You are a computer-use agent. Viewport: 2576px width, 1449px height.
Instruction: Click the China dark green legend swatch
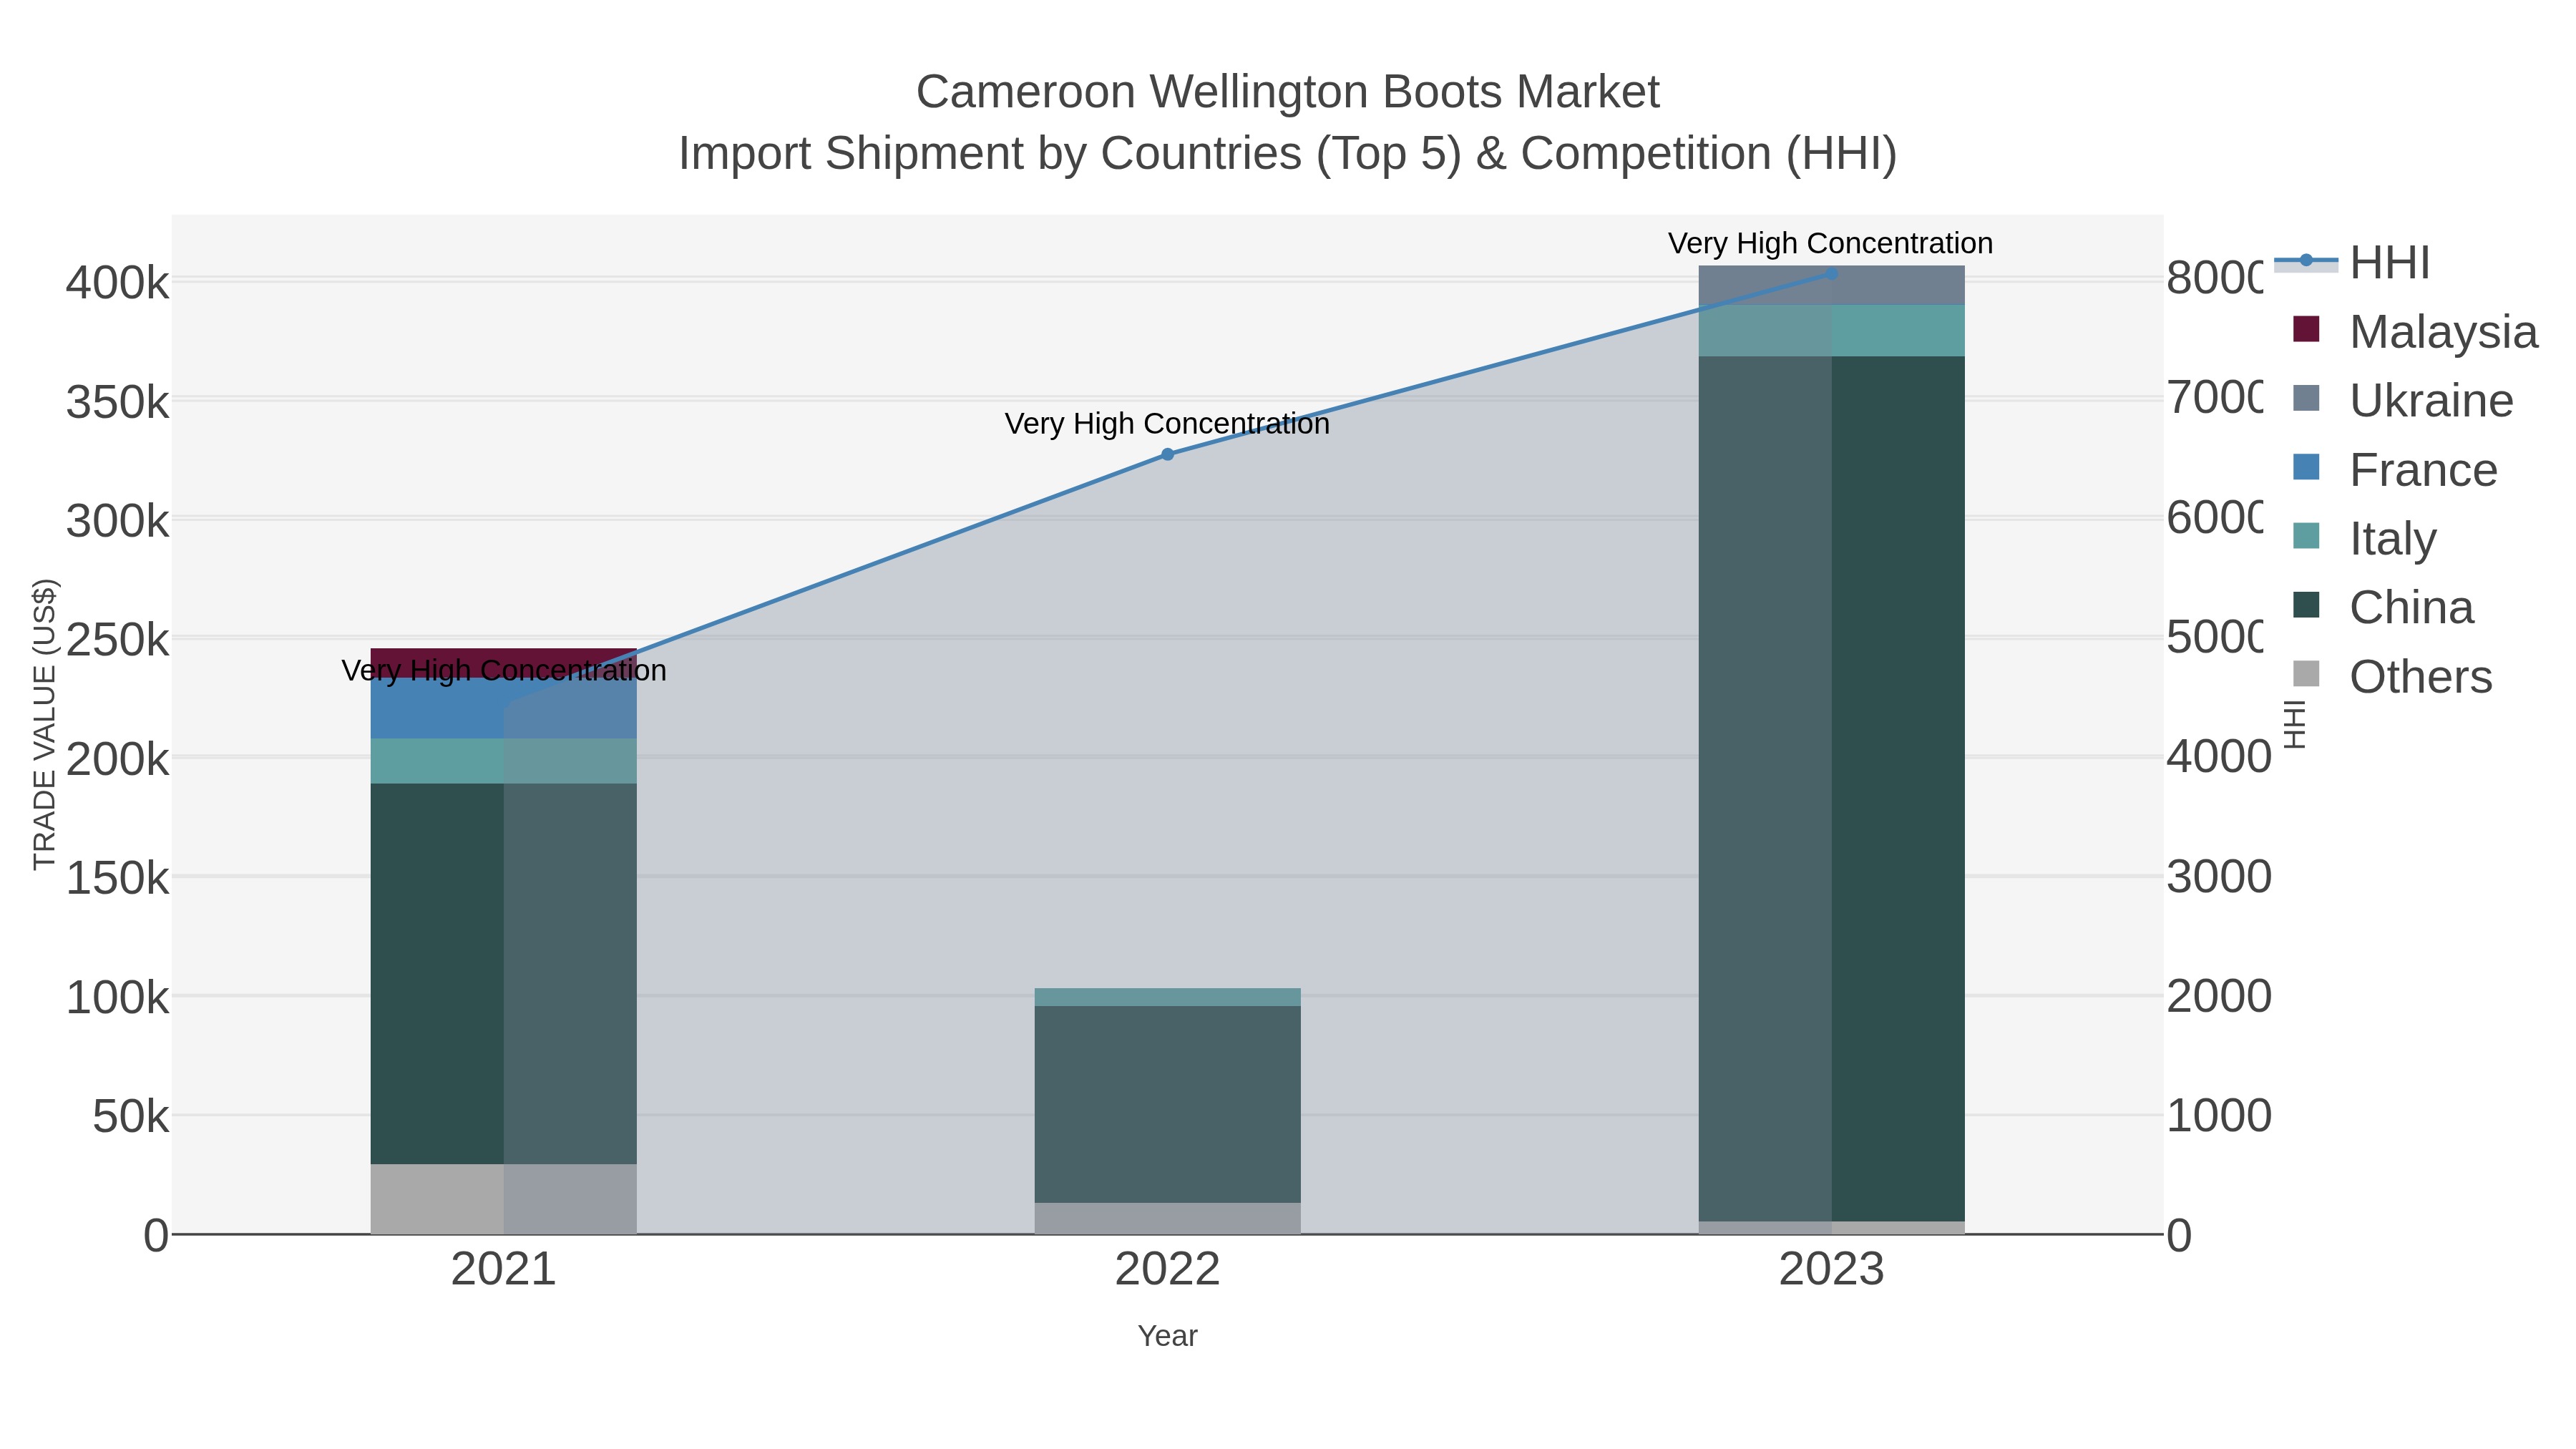click(2306, 604)
